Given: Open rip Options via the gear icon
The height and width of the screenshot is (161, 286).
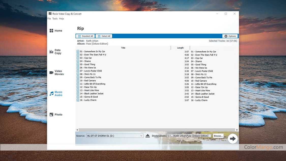Looking at the screenshot, I should (x=230, y=36).
